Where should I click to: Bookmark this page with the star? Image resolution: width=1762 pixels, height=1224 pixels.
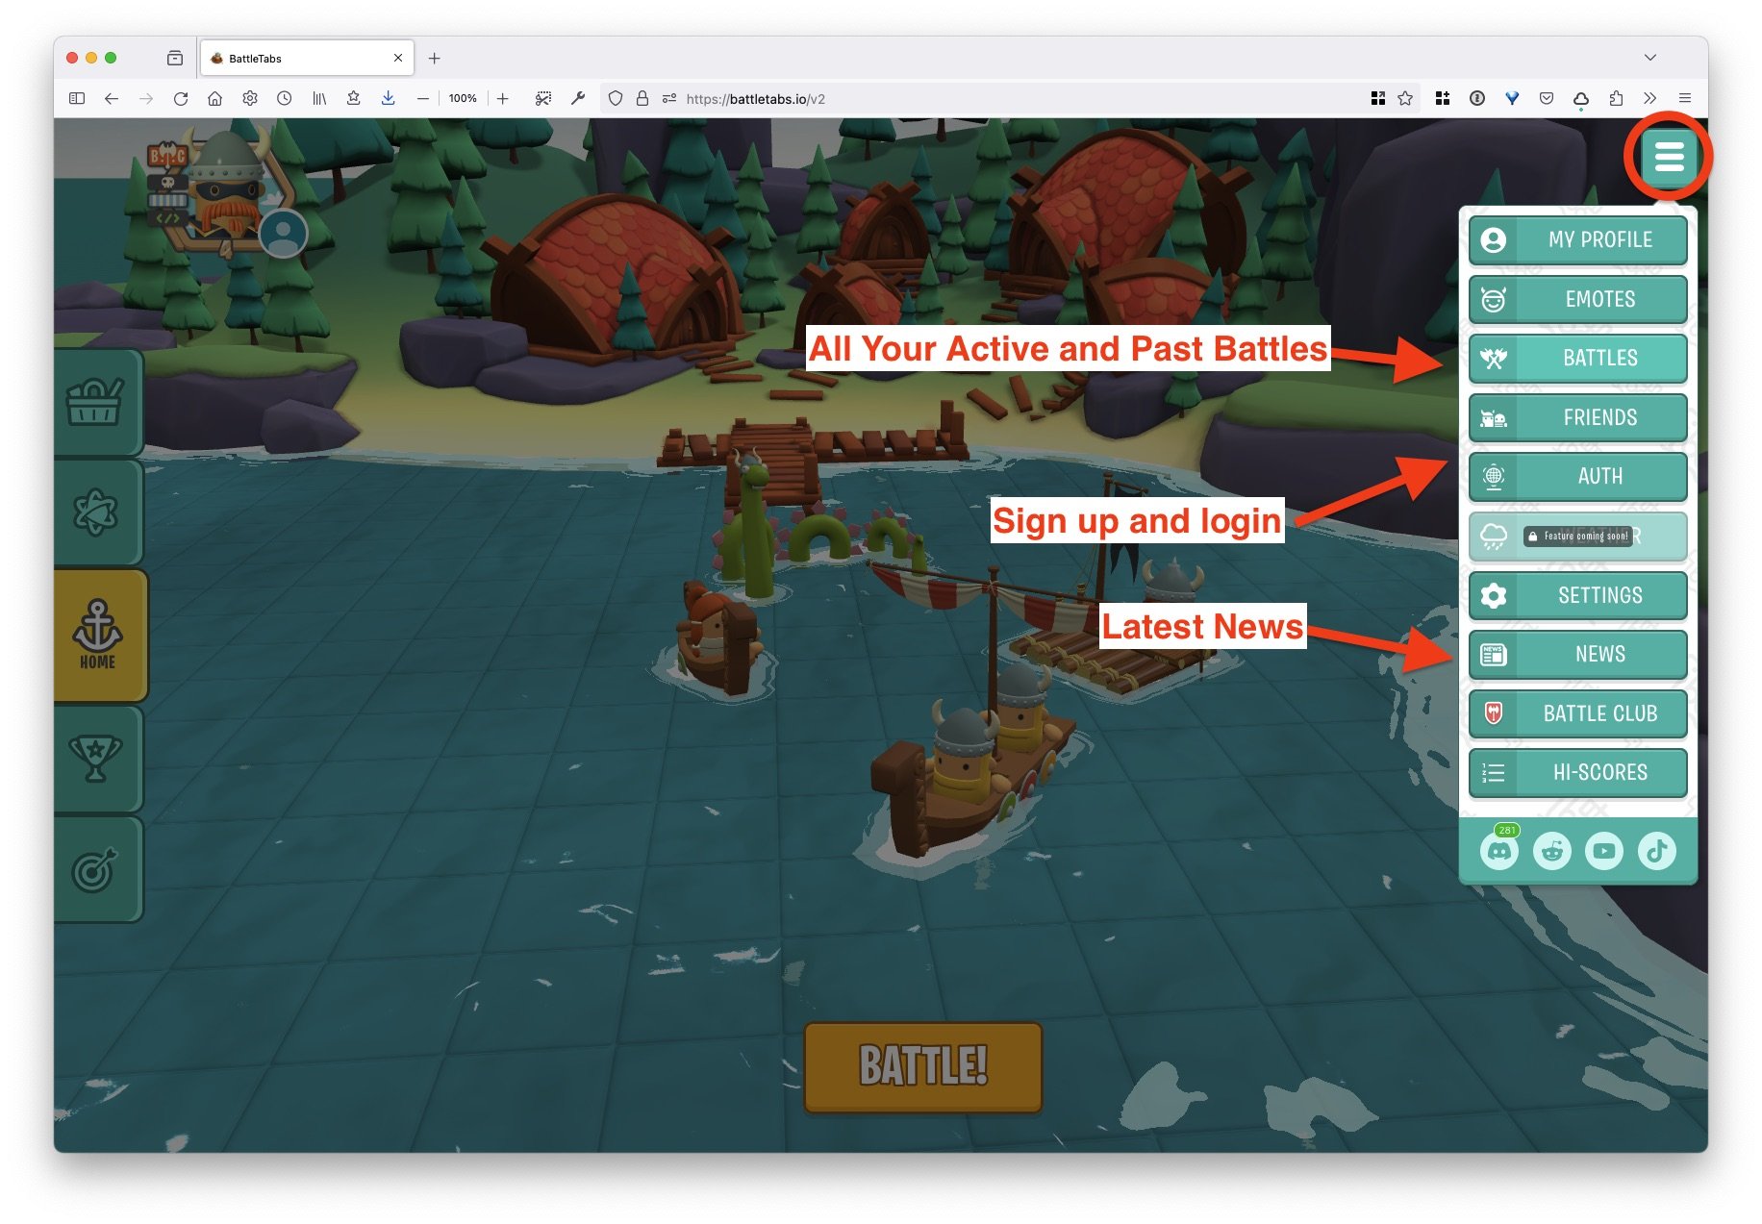pos(1405,98)
